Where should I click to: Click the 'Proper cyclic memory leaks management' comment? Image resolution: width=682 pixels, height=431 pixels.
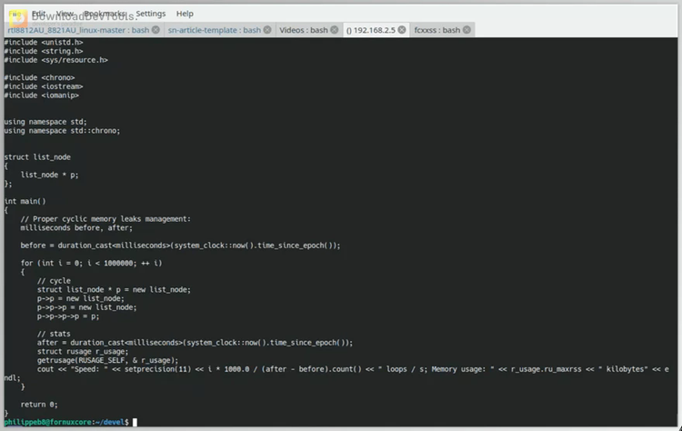pyautogui.click(x=105, y=219)
